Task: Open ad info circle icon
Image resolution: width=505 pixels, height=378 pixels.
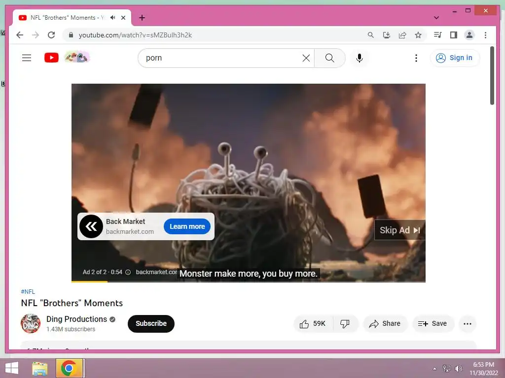Action: (x=128, y=272)
